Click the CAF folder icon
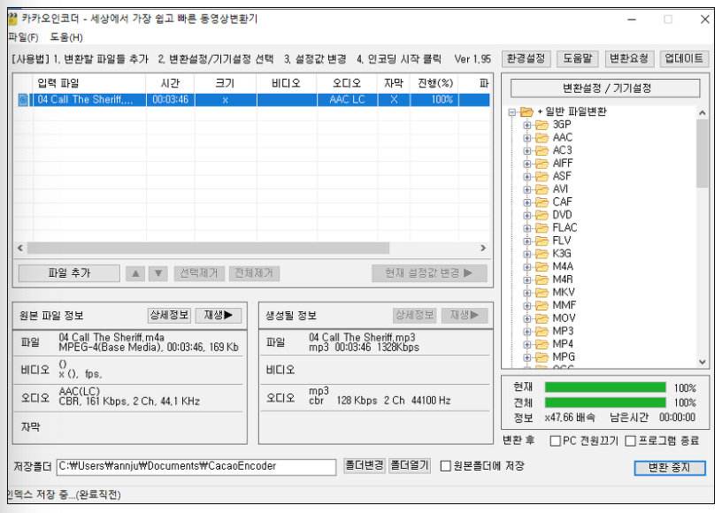The image size is (722, 513). tap(541, 202)
